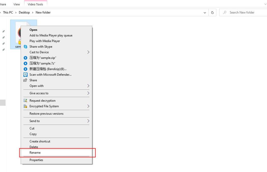
Task: Select Request decryption
Action: point(43,100)
